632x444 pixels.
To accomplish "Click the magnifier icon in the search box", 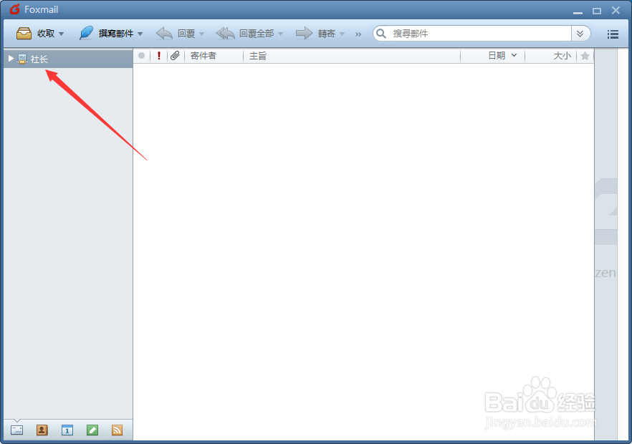I will tap(380, 33).
